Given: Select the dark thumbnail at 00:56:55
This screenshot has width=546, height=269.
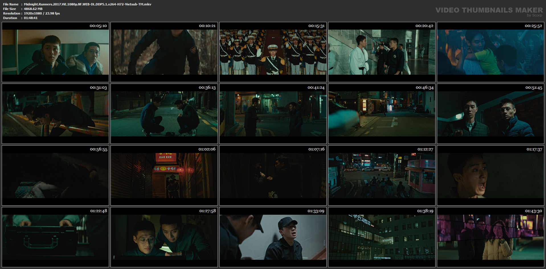Looking at the screenshot, I should click(x=55, y=175).
